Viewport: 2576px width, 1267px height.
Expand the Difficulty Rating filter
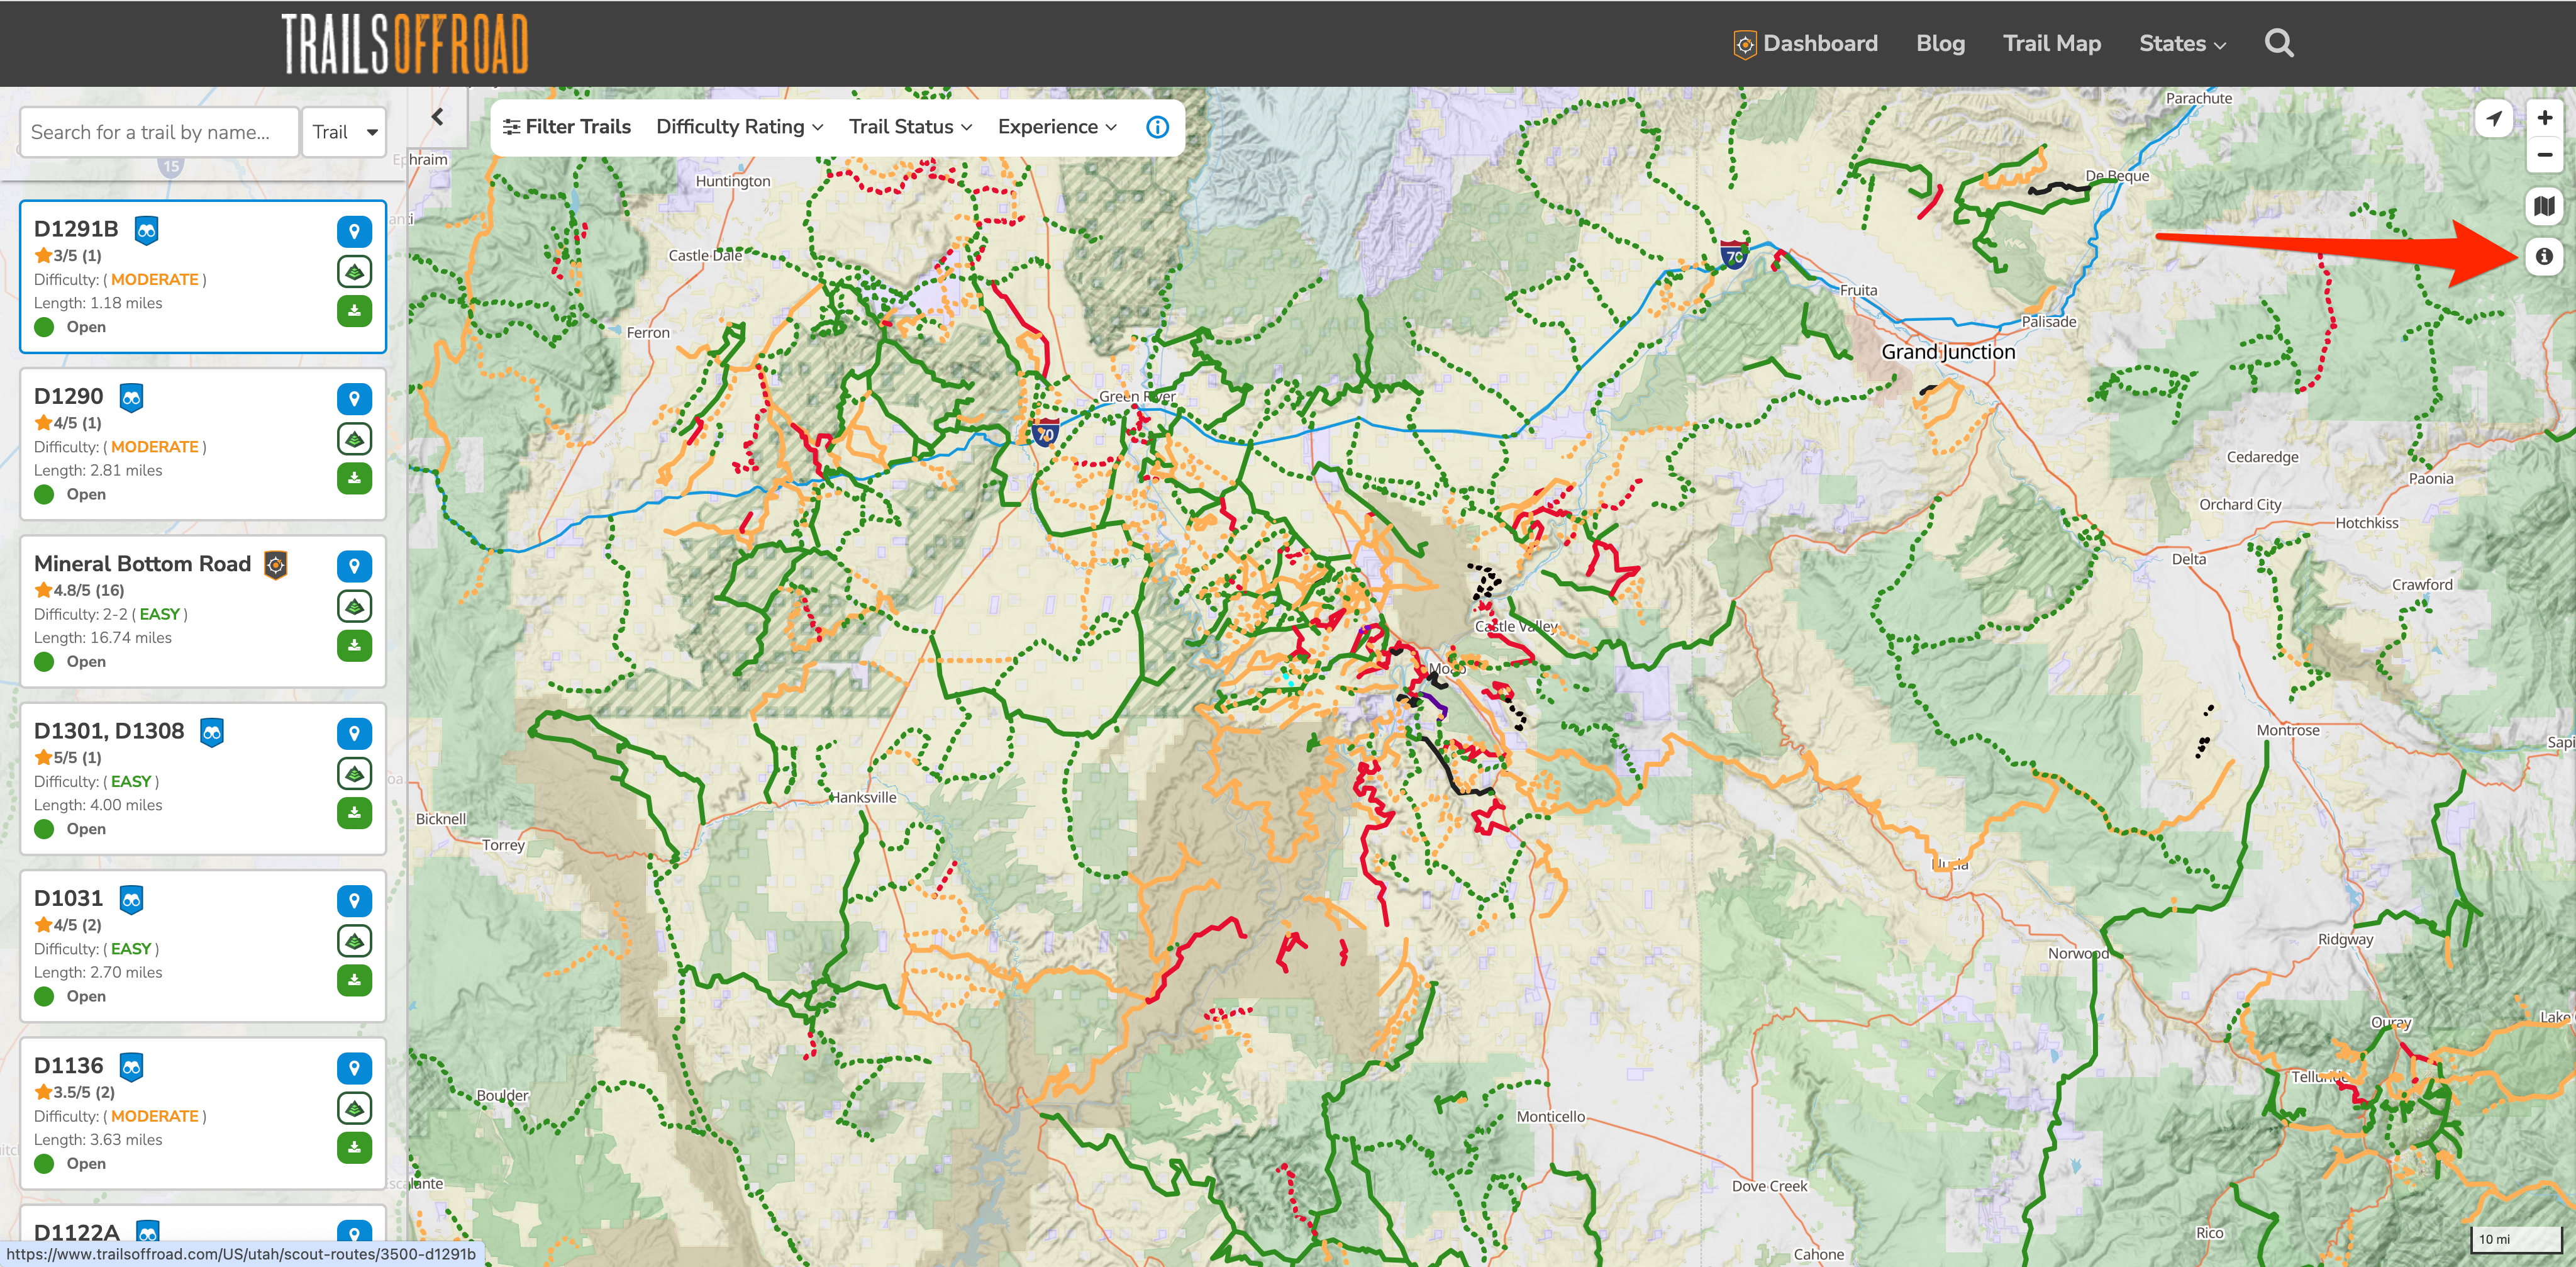coord(739,127)
